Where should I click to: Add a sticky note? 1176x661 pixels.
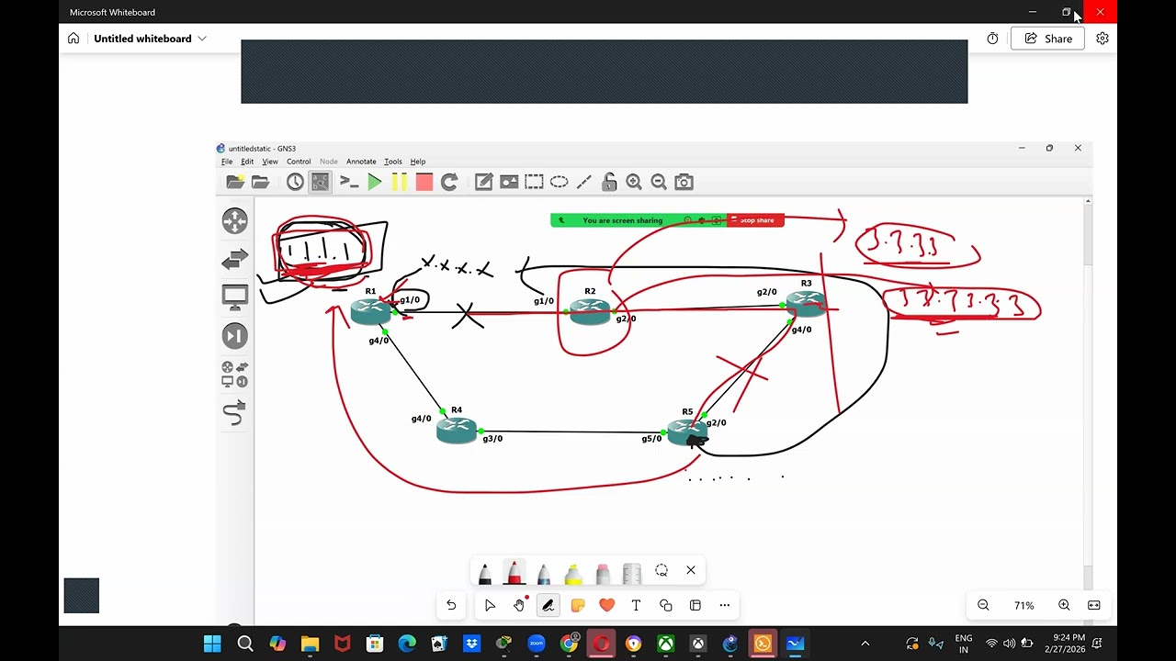pos(578,605)
